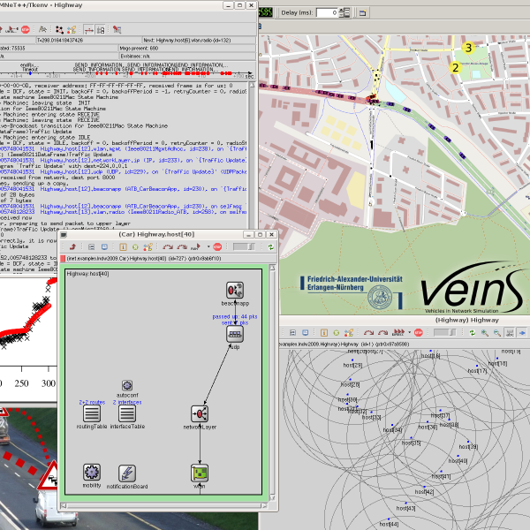The height and width of the screenshot is (530, 530).
Task: Click yellow marker 3 on map
Action: (468, 48)
